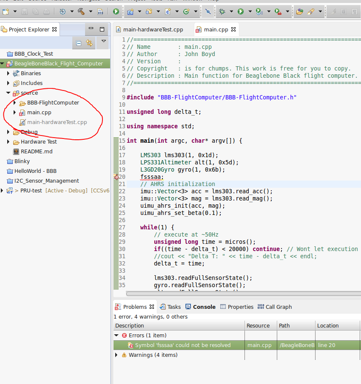Close the main.cpp tab with X
The height and width of the screenshot is (384, 361).
233,29
